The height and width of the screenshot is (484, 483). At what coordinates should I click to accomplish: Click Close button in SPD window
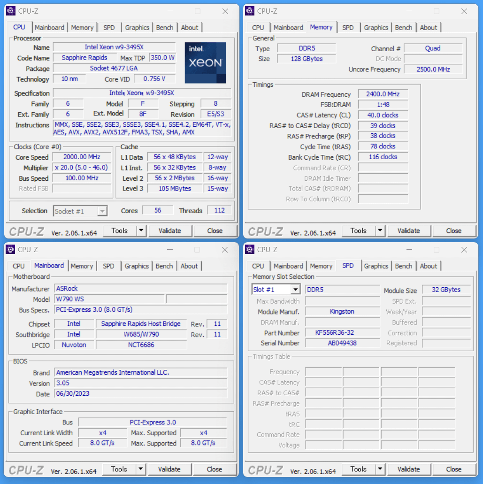454,469
